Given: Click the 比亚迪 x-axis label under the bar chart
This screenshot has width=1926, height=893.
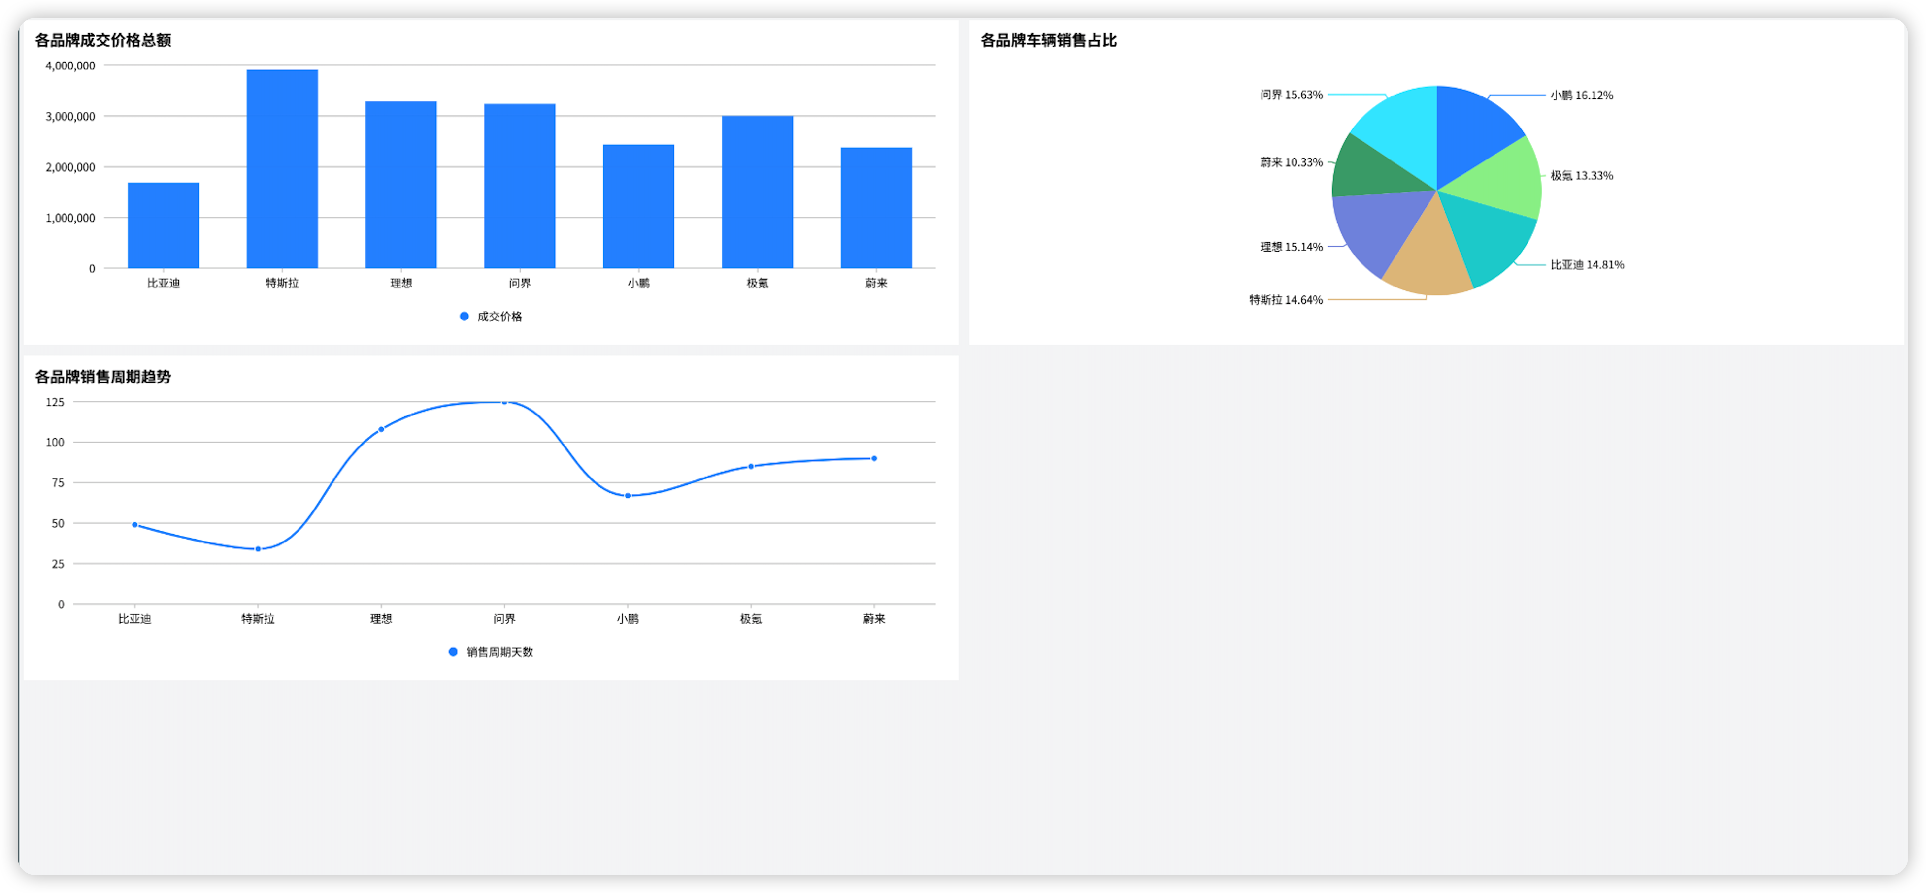Looking at the screenshot, I should tap(163, 283).
